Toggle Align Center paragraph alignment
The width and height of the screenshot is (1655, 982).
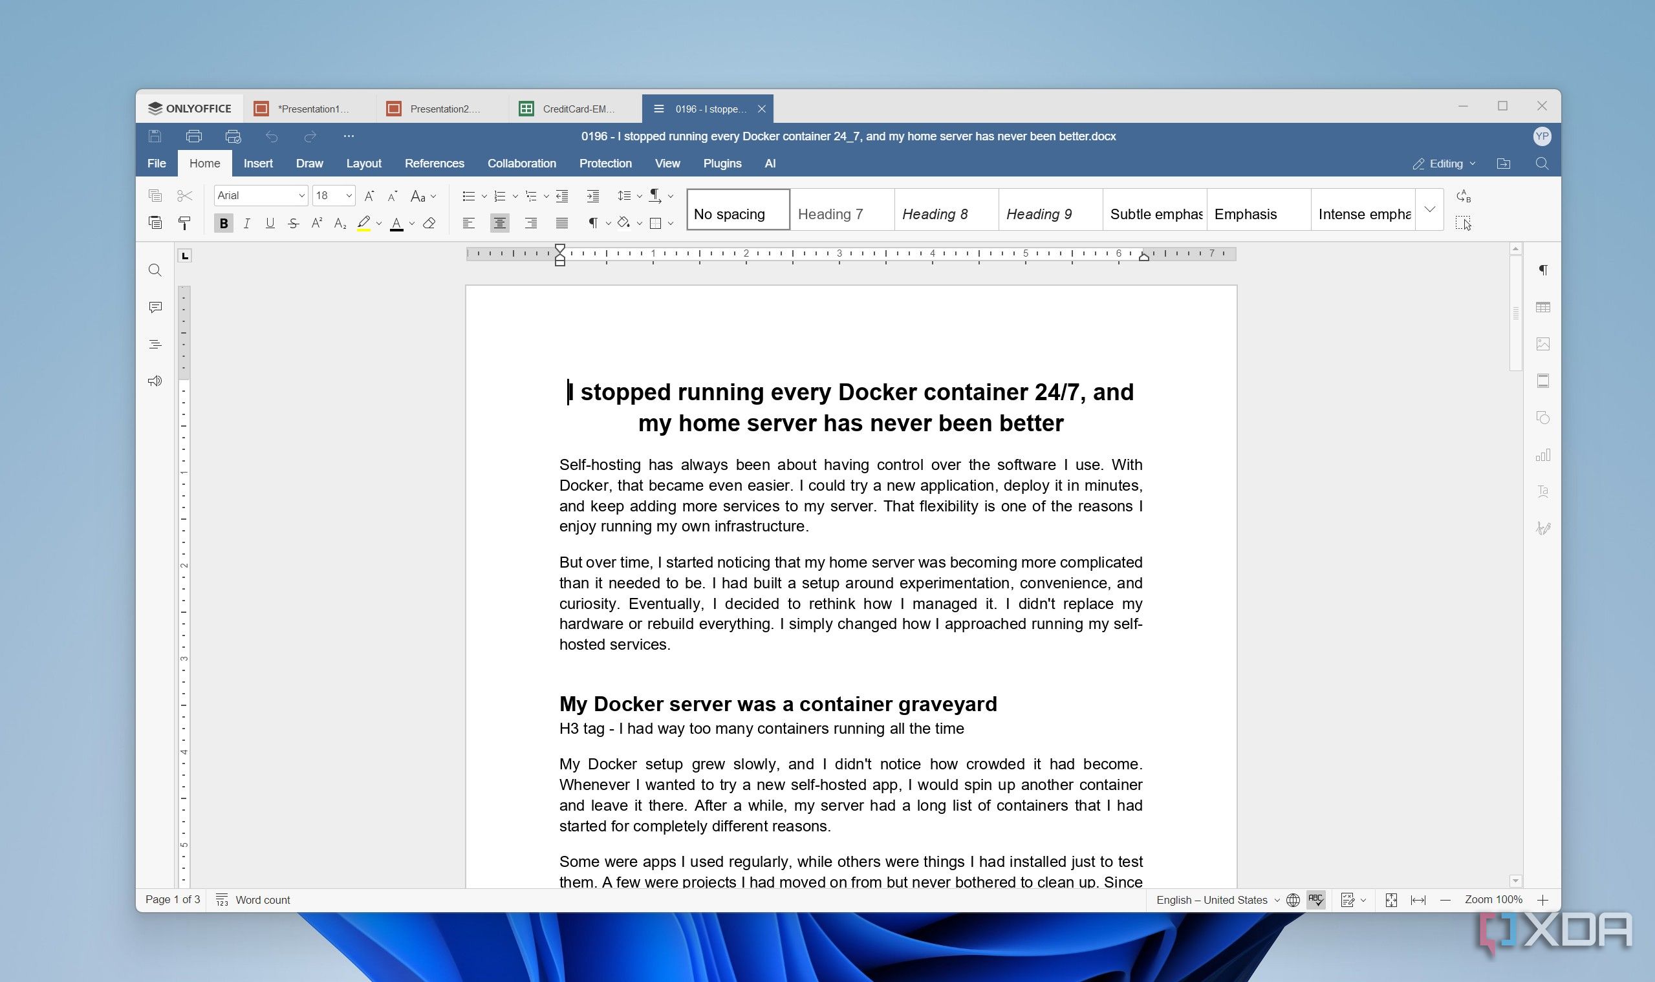click(x=500, y=223)
